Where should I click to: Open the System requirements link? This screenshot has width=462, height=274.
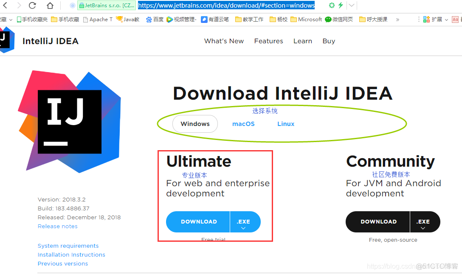(x=68, y=246)
